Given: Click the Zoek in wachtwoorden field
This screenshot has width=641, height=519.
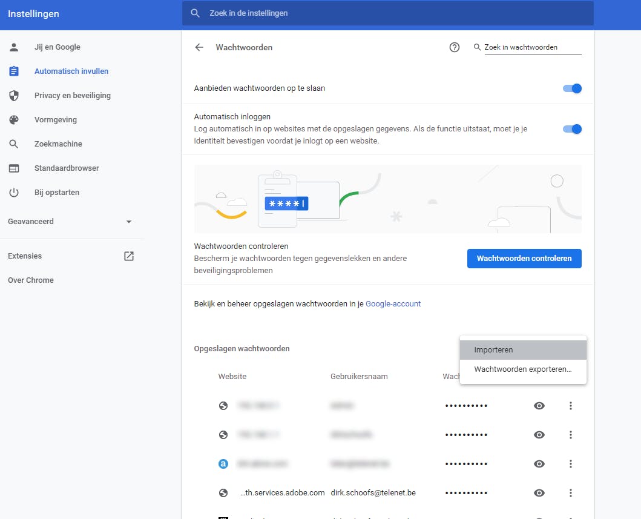Looking at the screenshot, I should pos(533,47).
